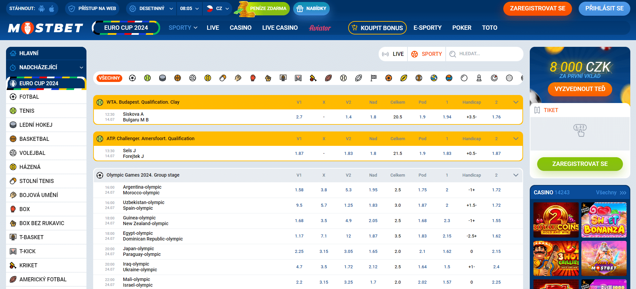Click the Aviator game logo
The image size is (636, 289).
(x=320, y=28)
